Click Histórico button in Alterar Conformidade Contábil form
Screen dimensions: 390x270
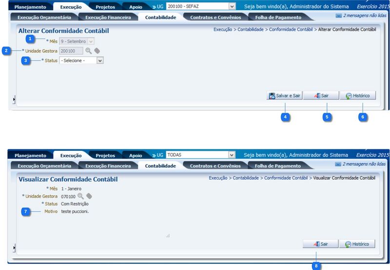click(357, 96)
